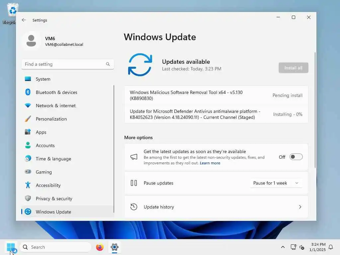Click the Pause updates label
Screen dimensions: 340x255
coord(158,183)
